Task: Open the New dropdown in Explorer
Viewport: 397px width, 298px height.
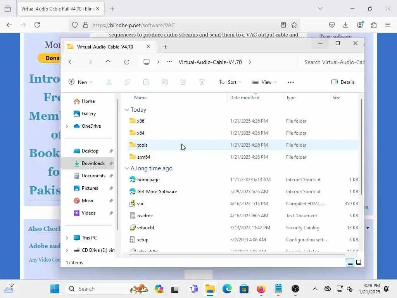Action: (80, 82)
